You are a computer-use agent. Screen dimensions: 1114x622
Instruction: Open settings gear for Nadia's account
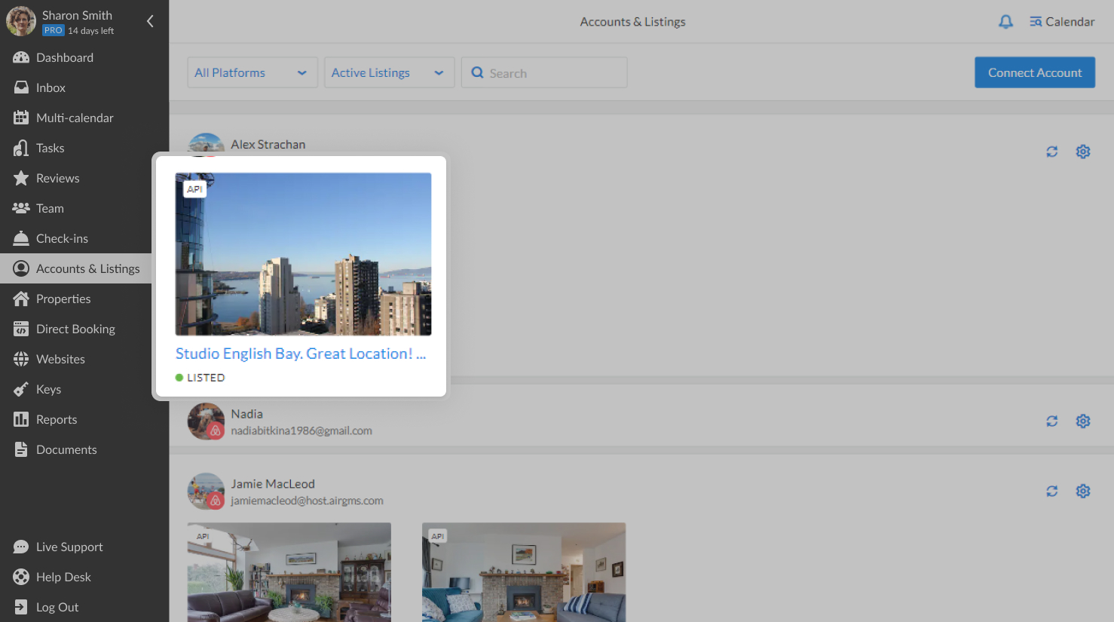coord(1083,421)
